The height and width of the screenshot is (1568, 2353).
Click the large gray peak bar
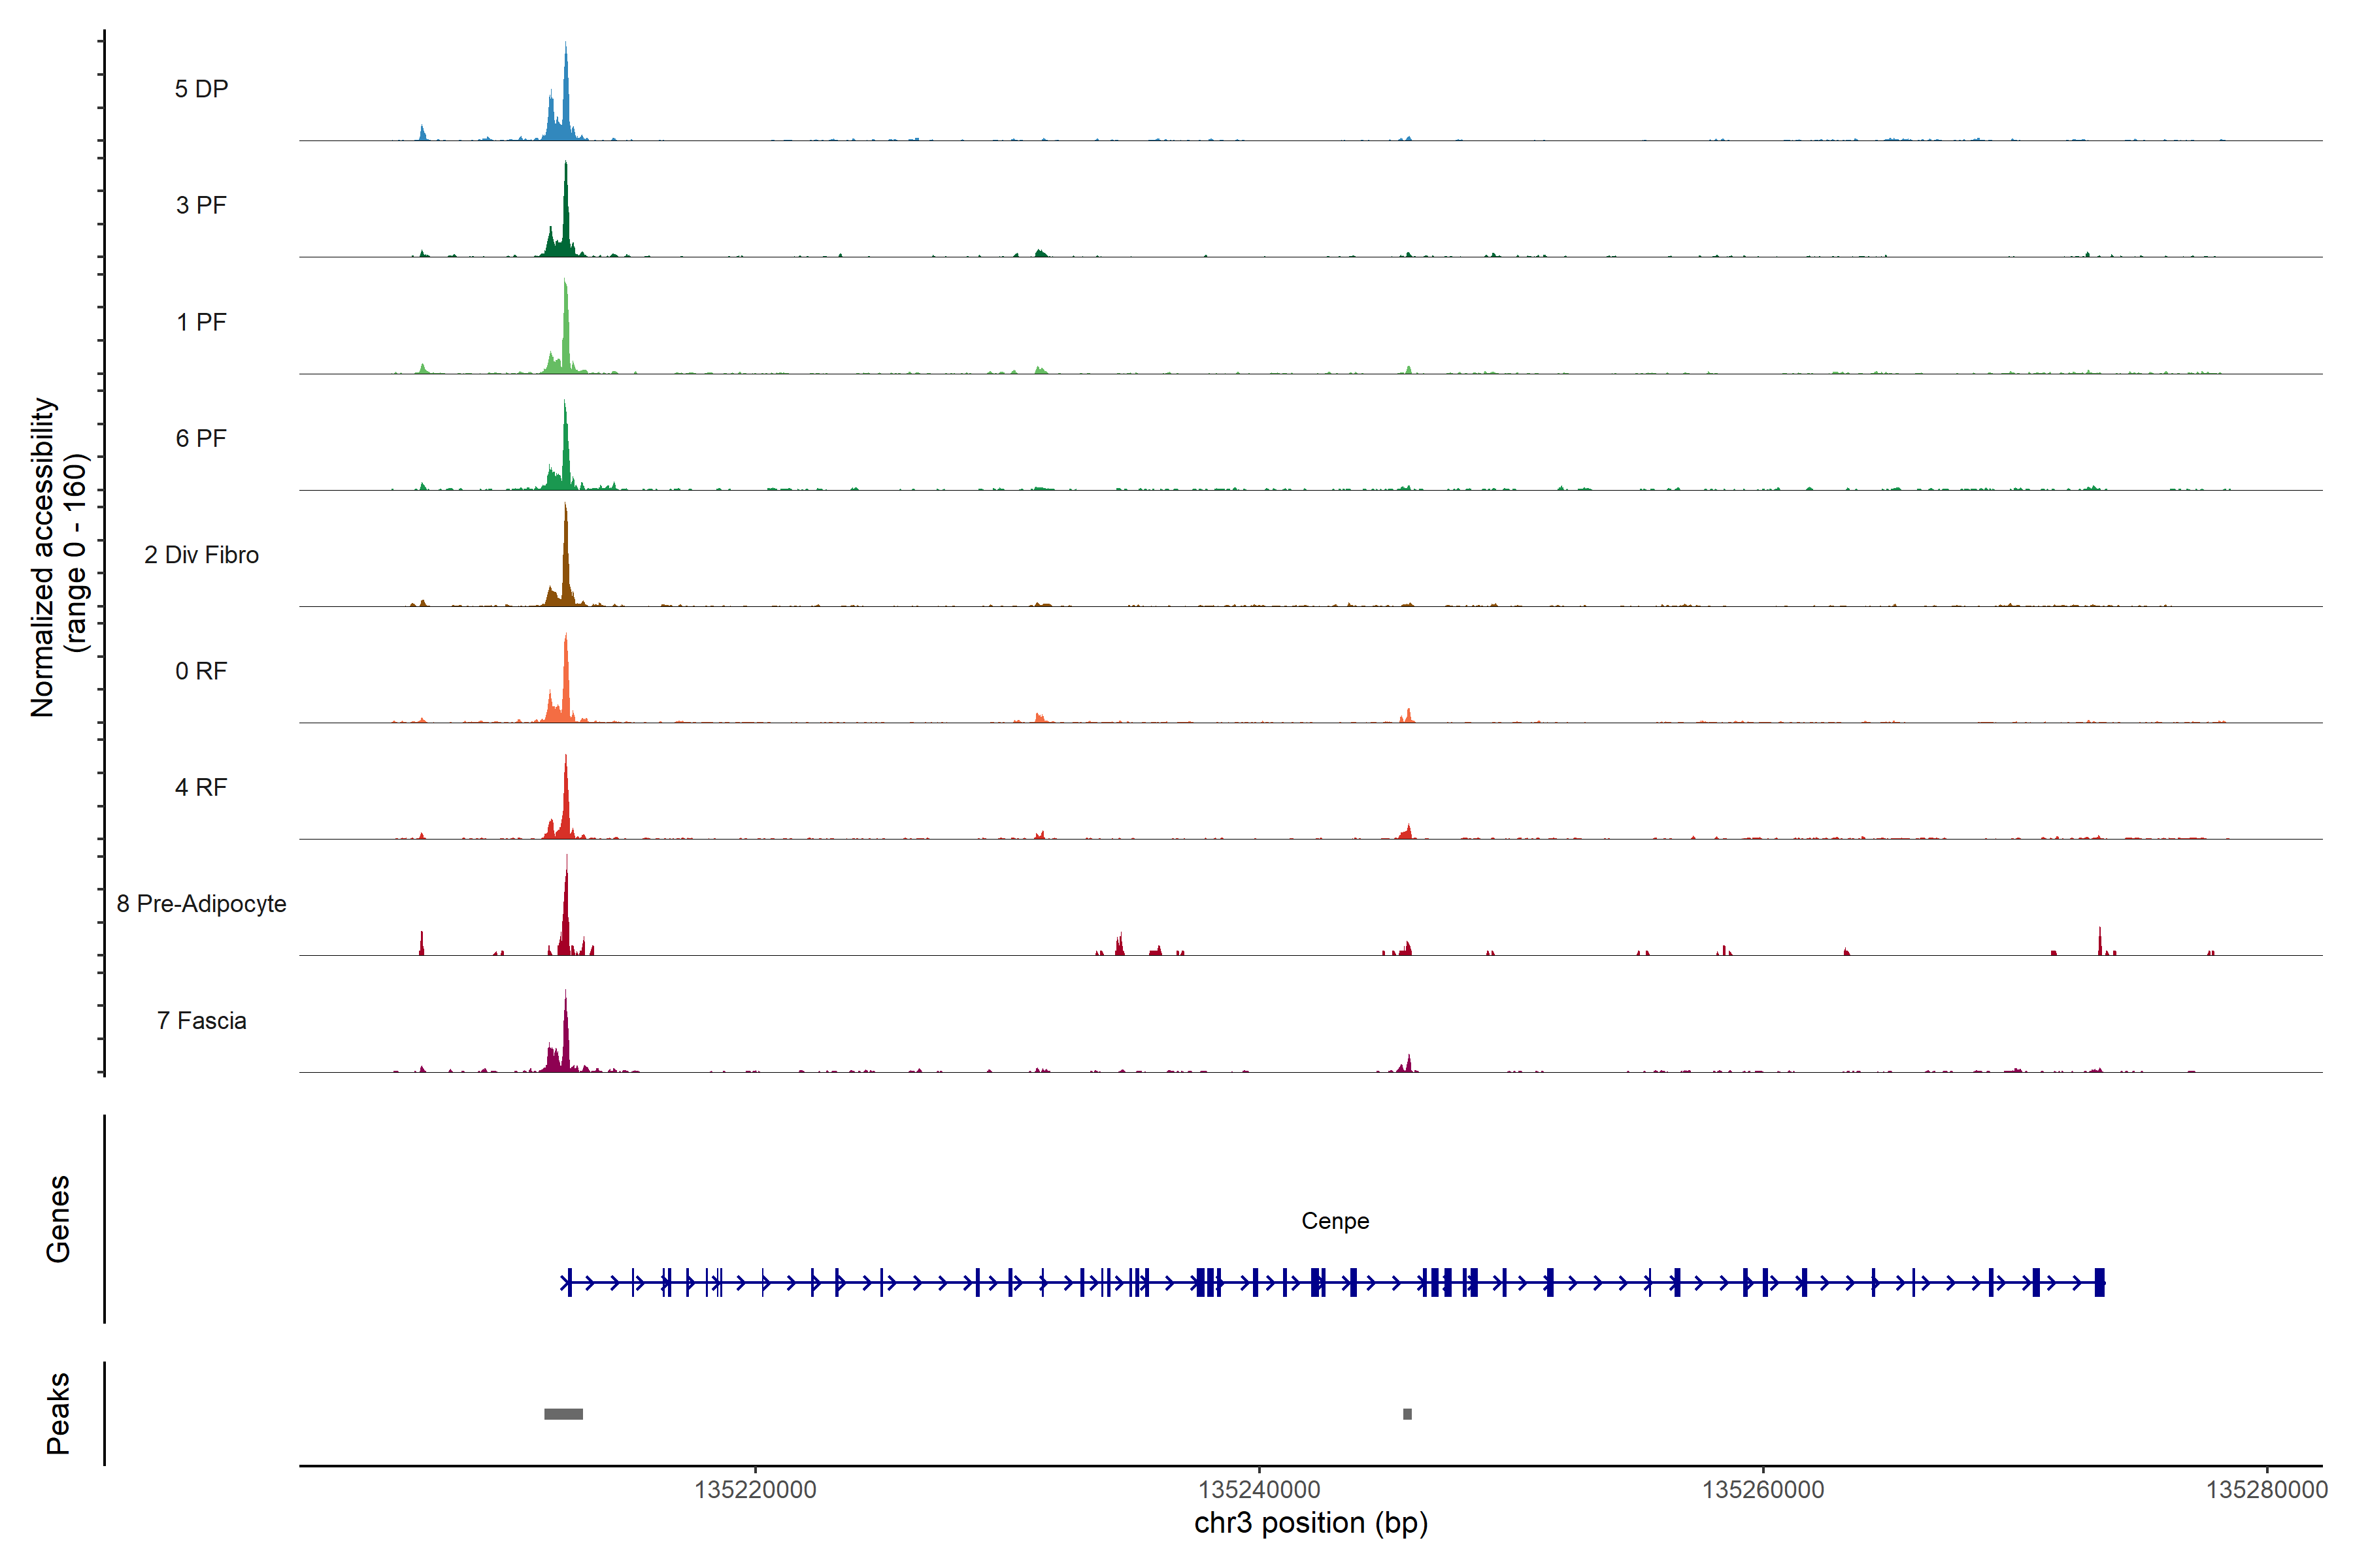coord(563,1414)
